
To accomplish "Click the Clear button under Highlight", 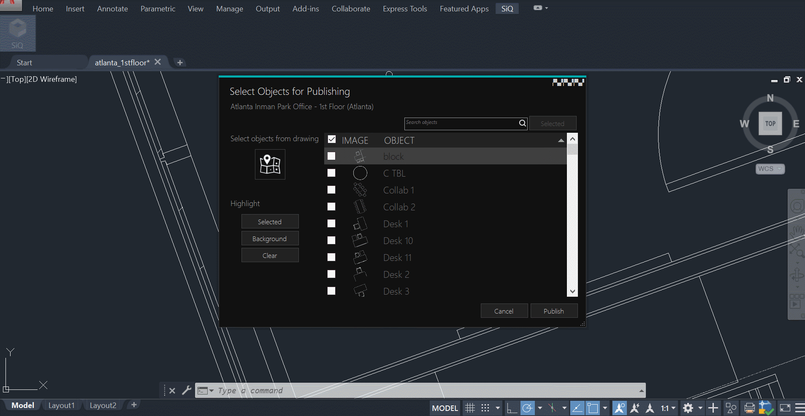I will [x=270, y=255].
